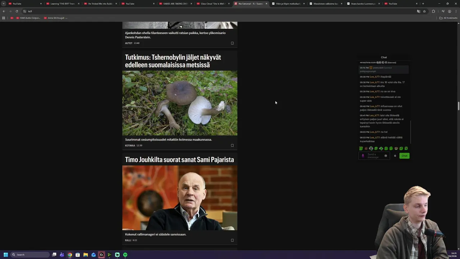Image resolution: width=460 pixels, height=259 pixels.
Task: Focus the Send a message chat field
Action: 374,156
